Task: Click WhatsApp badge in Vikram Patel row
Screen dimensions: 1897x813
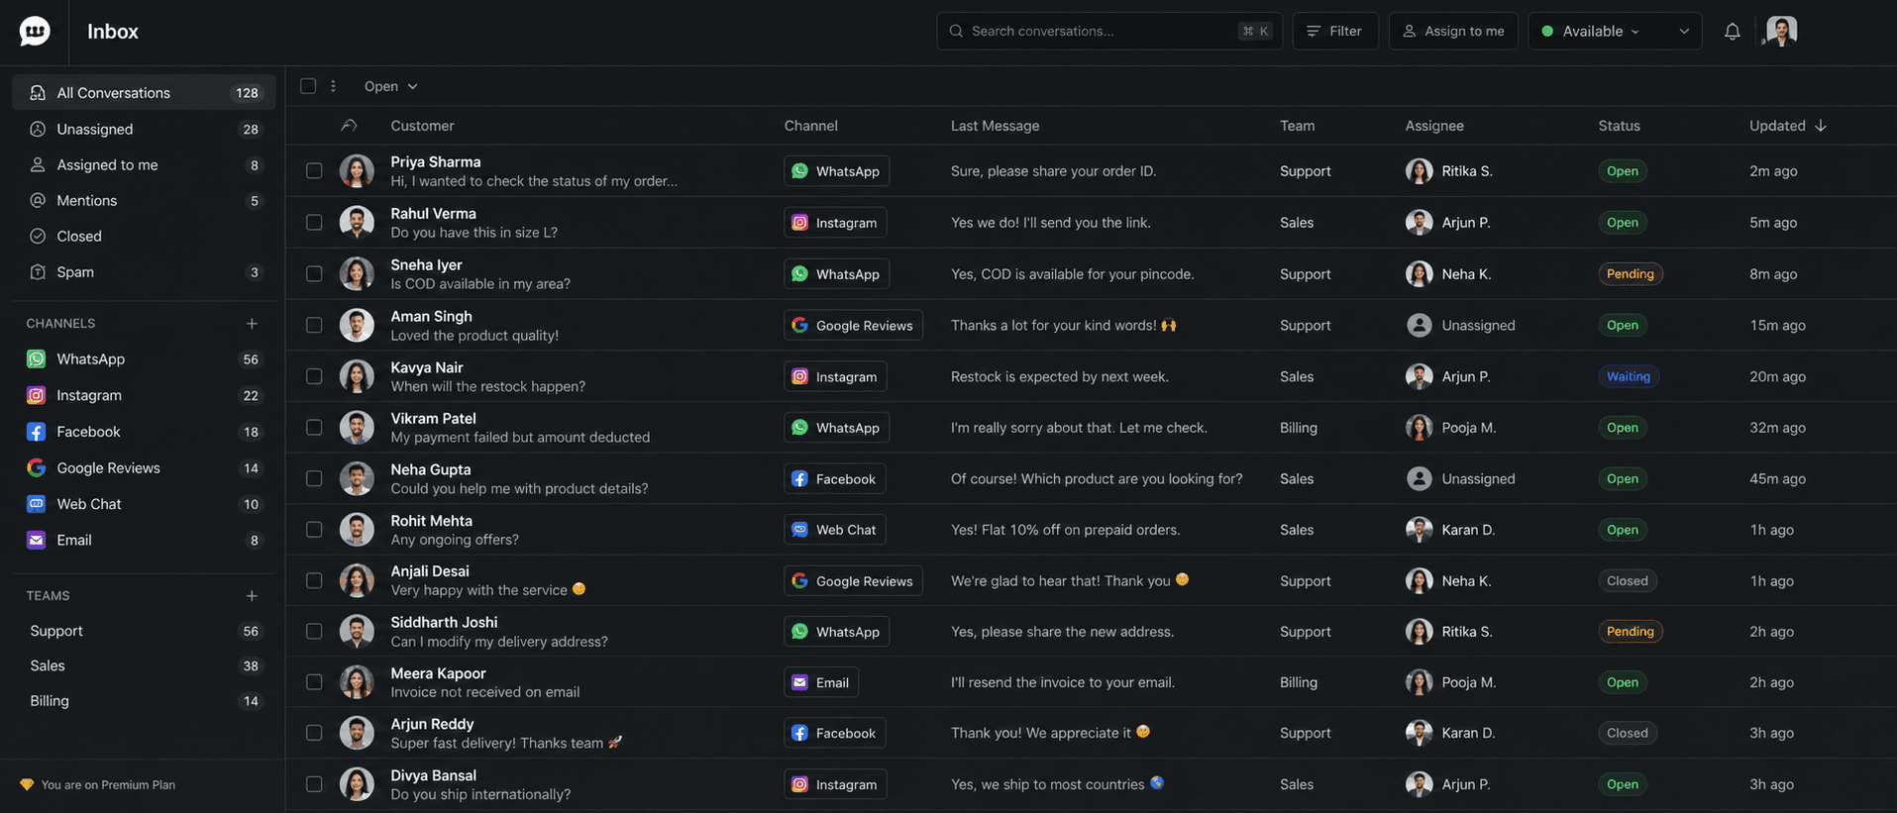Action: click(836, 428)
